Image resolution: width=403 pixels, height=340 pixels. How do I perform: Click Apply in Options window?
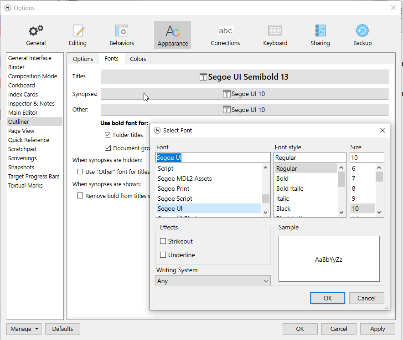point(377,329)
